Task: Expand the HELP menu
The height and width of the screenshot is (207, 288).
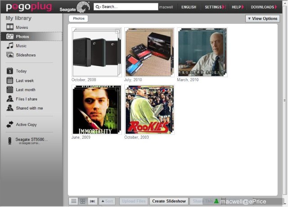Action: click(238, 7)
